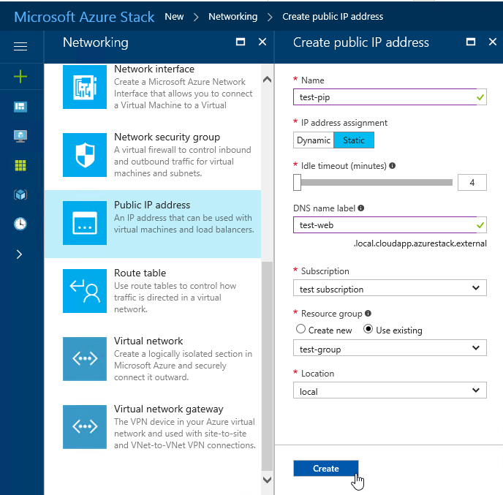Click the Microsoft Azure Stack title
The height and width of the screenshot is (495, 503).
[x=84, y=17]
